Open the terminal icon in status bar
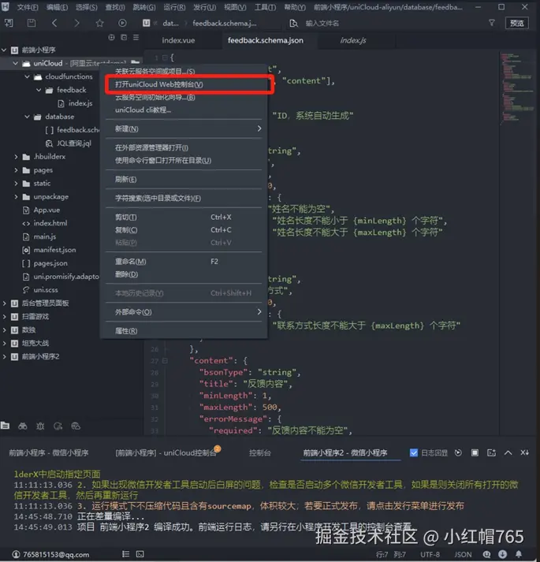This screenshot has width=540, height=562. 140,554
